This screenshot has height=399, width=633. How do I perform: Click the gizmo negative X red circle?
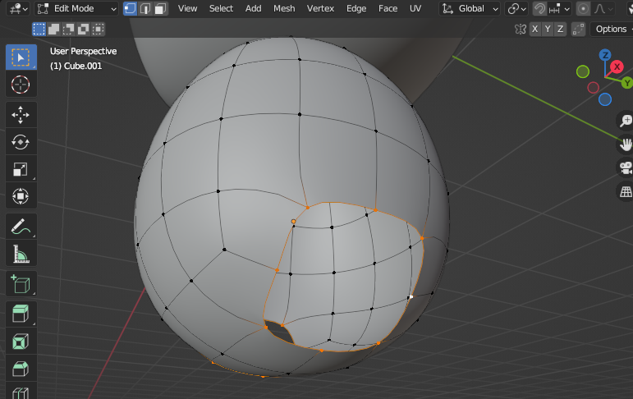pyautogui.click(x=593, y=88)
